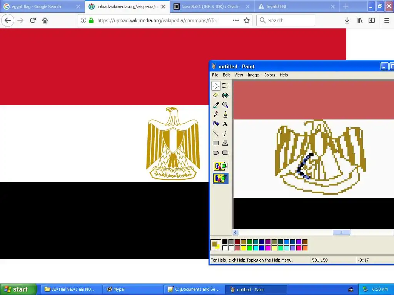
Task: Open the Firefox hamburger menu
Action: pos(387,21)
